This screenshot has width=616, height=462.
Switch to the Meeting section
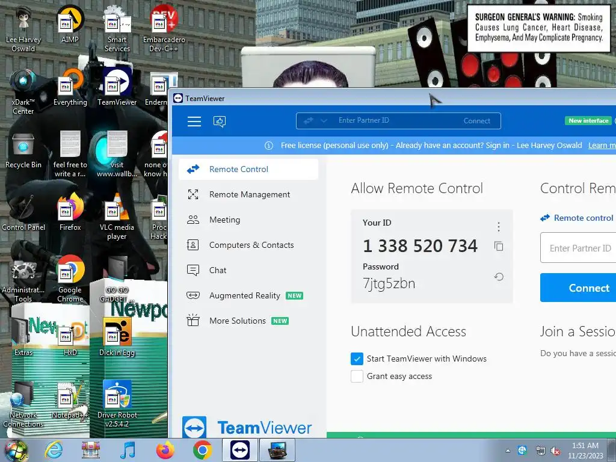pos(248,220)
